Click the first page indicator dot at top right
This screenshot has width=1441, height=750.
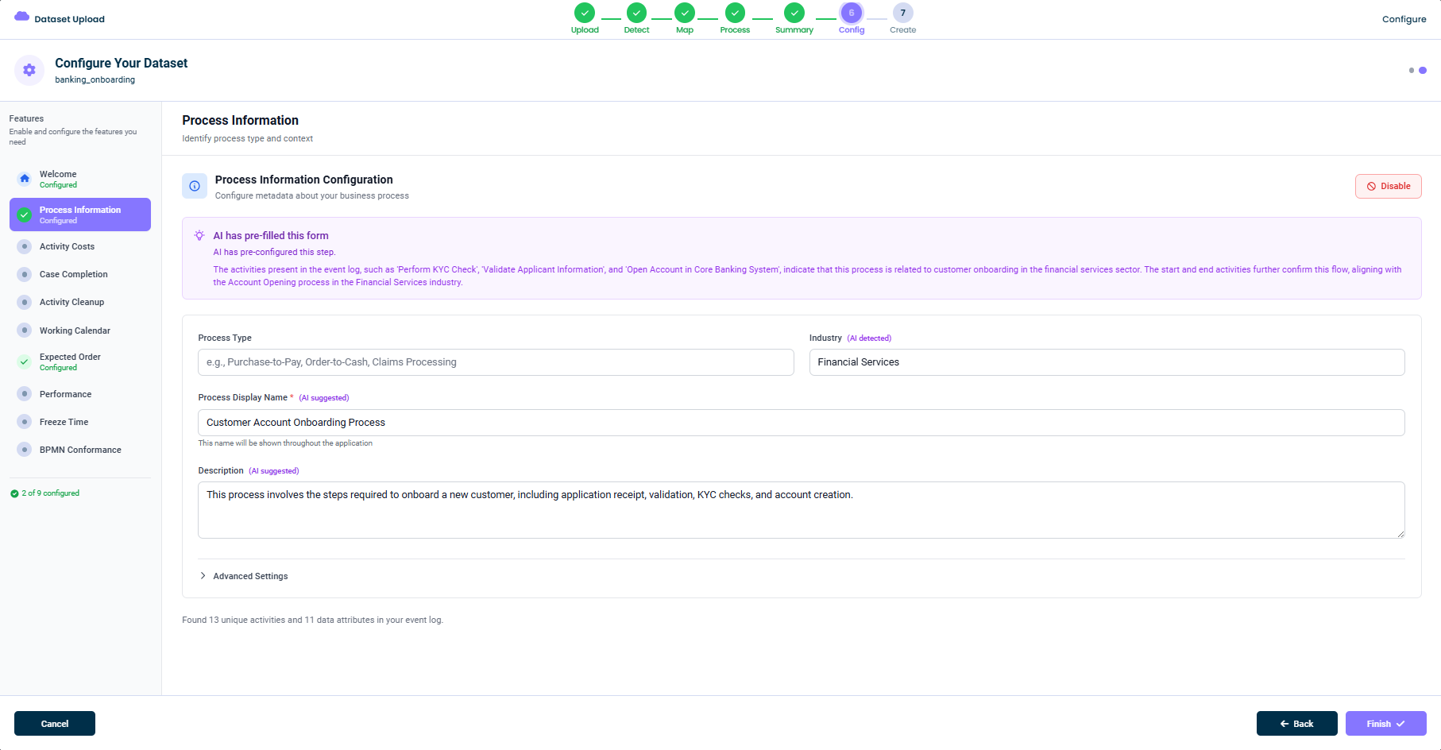click(1412, 71)
